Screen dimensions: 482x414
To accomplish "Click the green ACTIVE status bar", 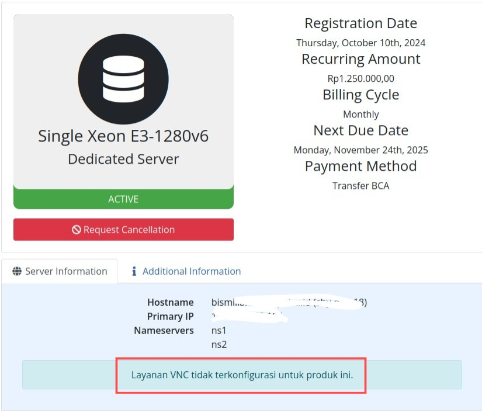I will point(123,199).
